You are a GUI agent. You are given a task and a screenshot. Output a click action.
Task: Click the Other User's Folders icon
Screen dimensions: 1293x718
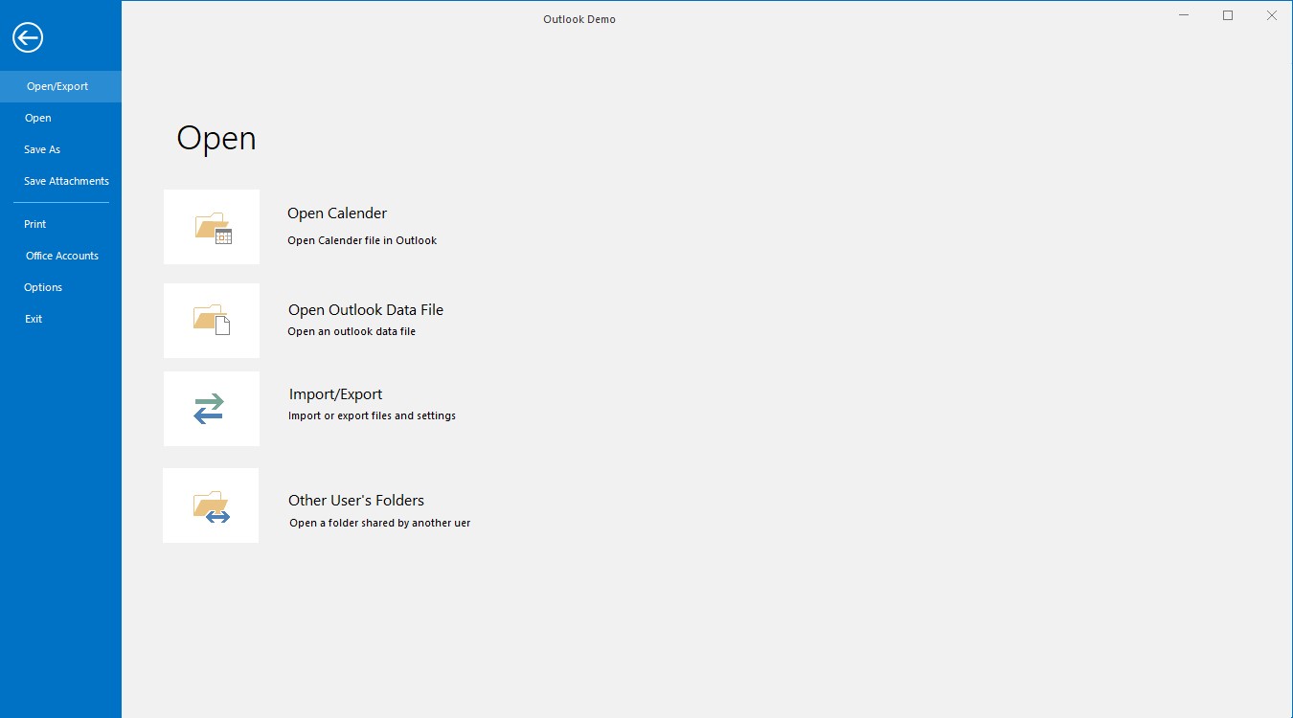click(x=211, y=505)
